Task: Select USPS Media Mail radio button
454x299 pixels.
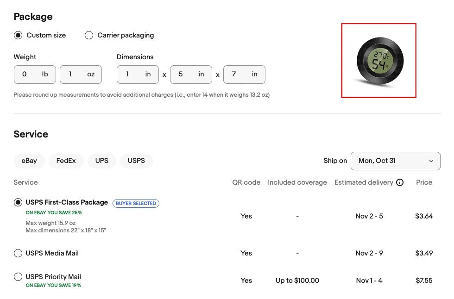Action: click(18, 253)
